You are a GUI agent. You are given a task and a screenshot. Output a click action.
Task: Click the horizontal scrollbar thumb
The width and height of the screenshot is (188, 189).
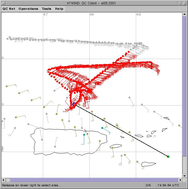[x=92, y=180]
